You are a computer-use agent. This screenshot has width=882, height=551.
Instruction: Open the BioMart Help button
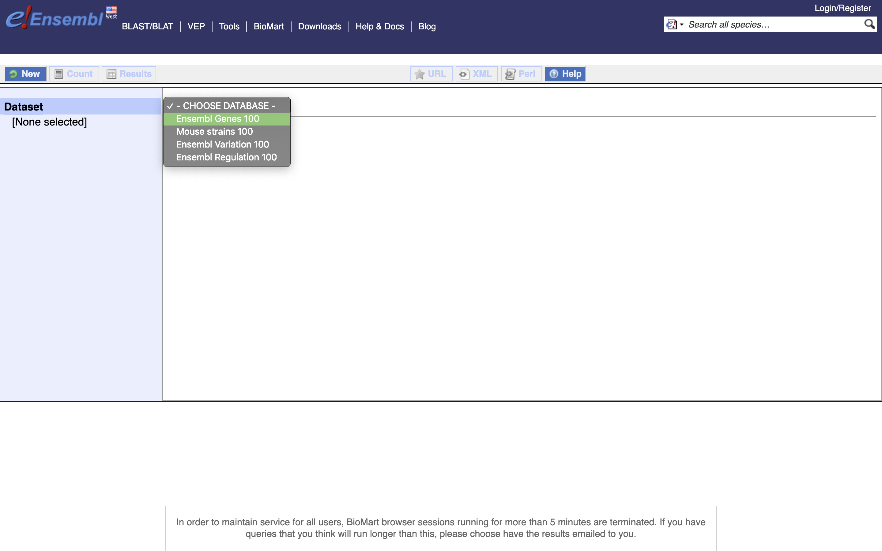pos(565,74)
